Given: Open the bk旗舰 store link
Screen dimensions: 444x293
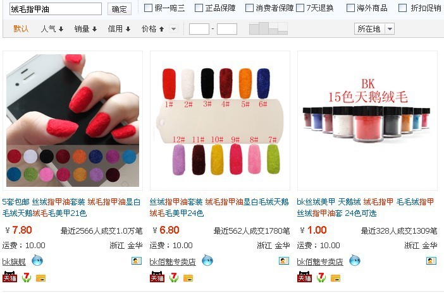Looking at the screenshot, I should 14,262.
